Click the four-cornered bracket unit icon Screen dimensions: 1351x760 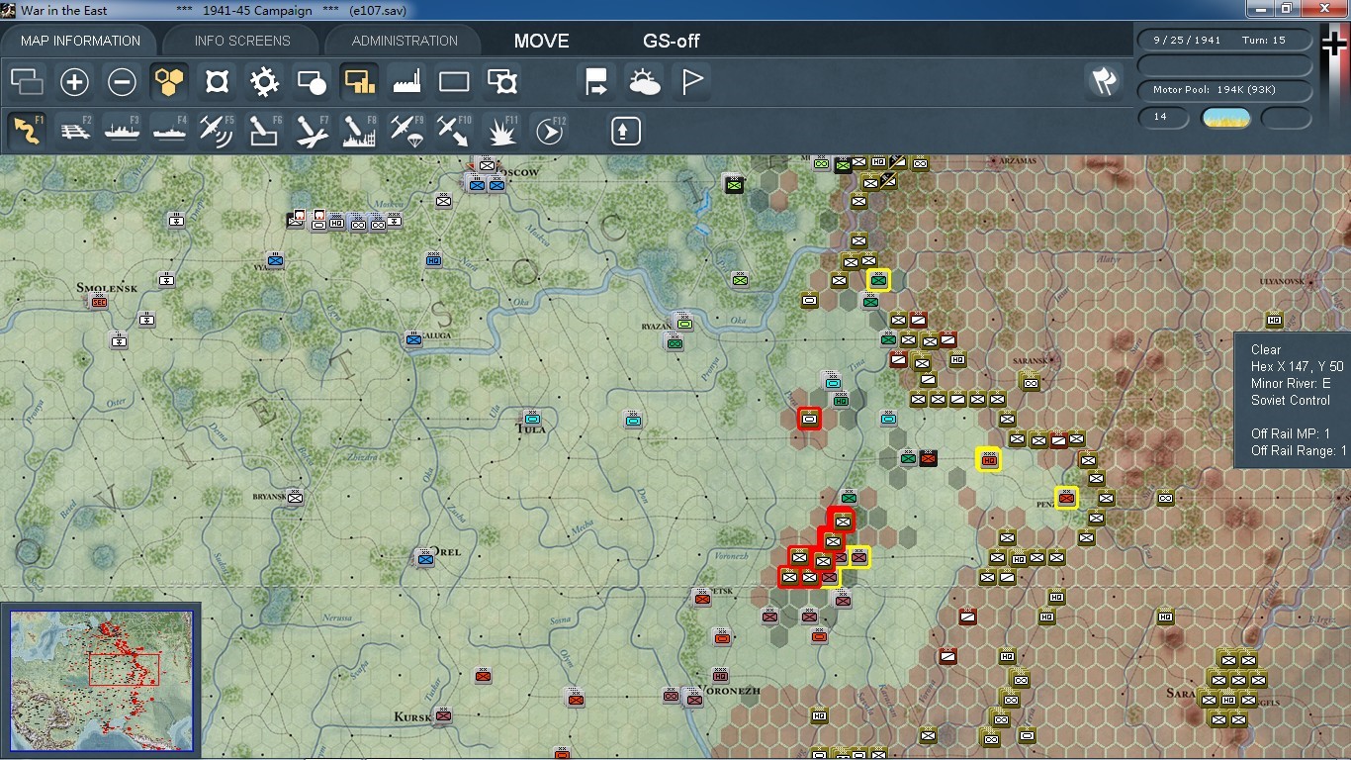217,81
